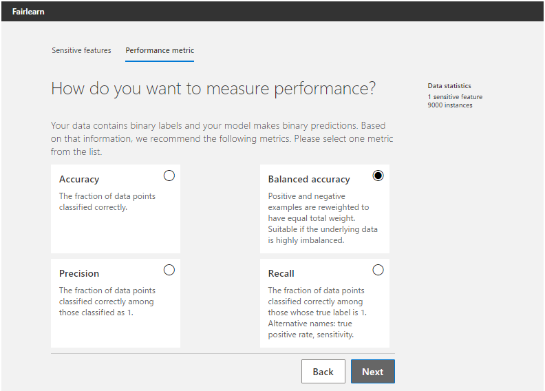
Task: Click the 'How do you want to measure performance?' heading
Action: (x=213, y=89)
